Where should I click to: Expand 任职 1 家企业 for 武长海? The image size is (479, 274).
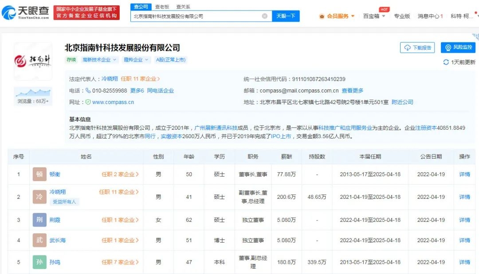click(x=120, y=240)
